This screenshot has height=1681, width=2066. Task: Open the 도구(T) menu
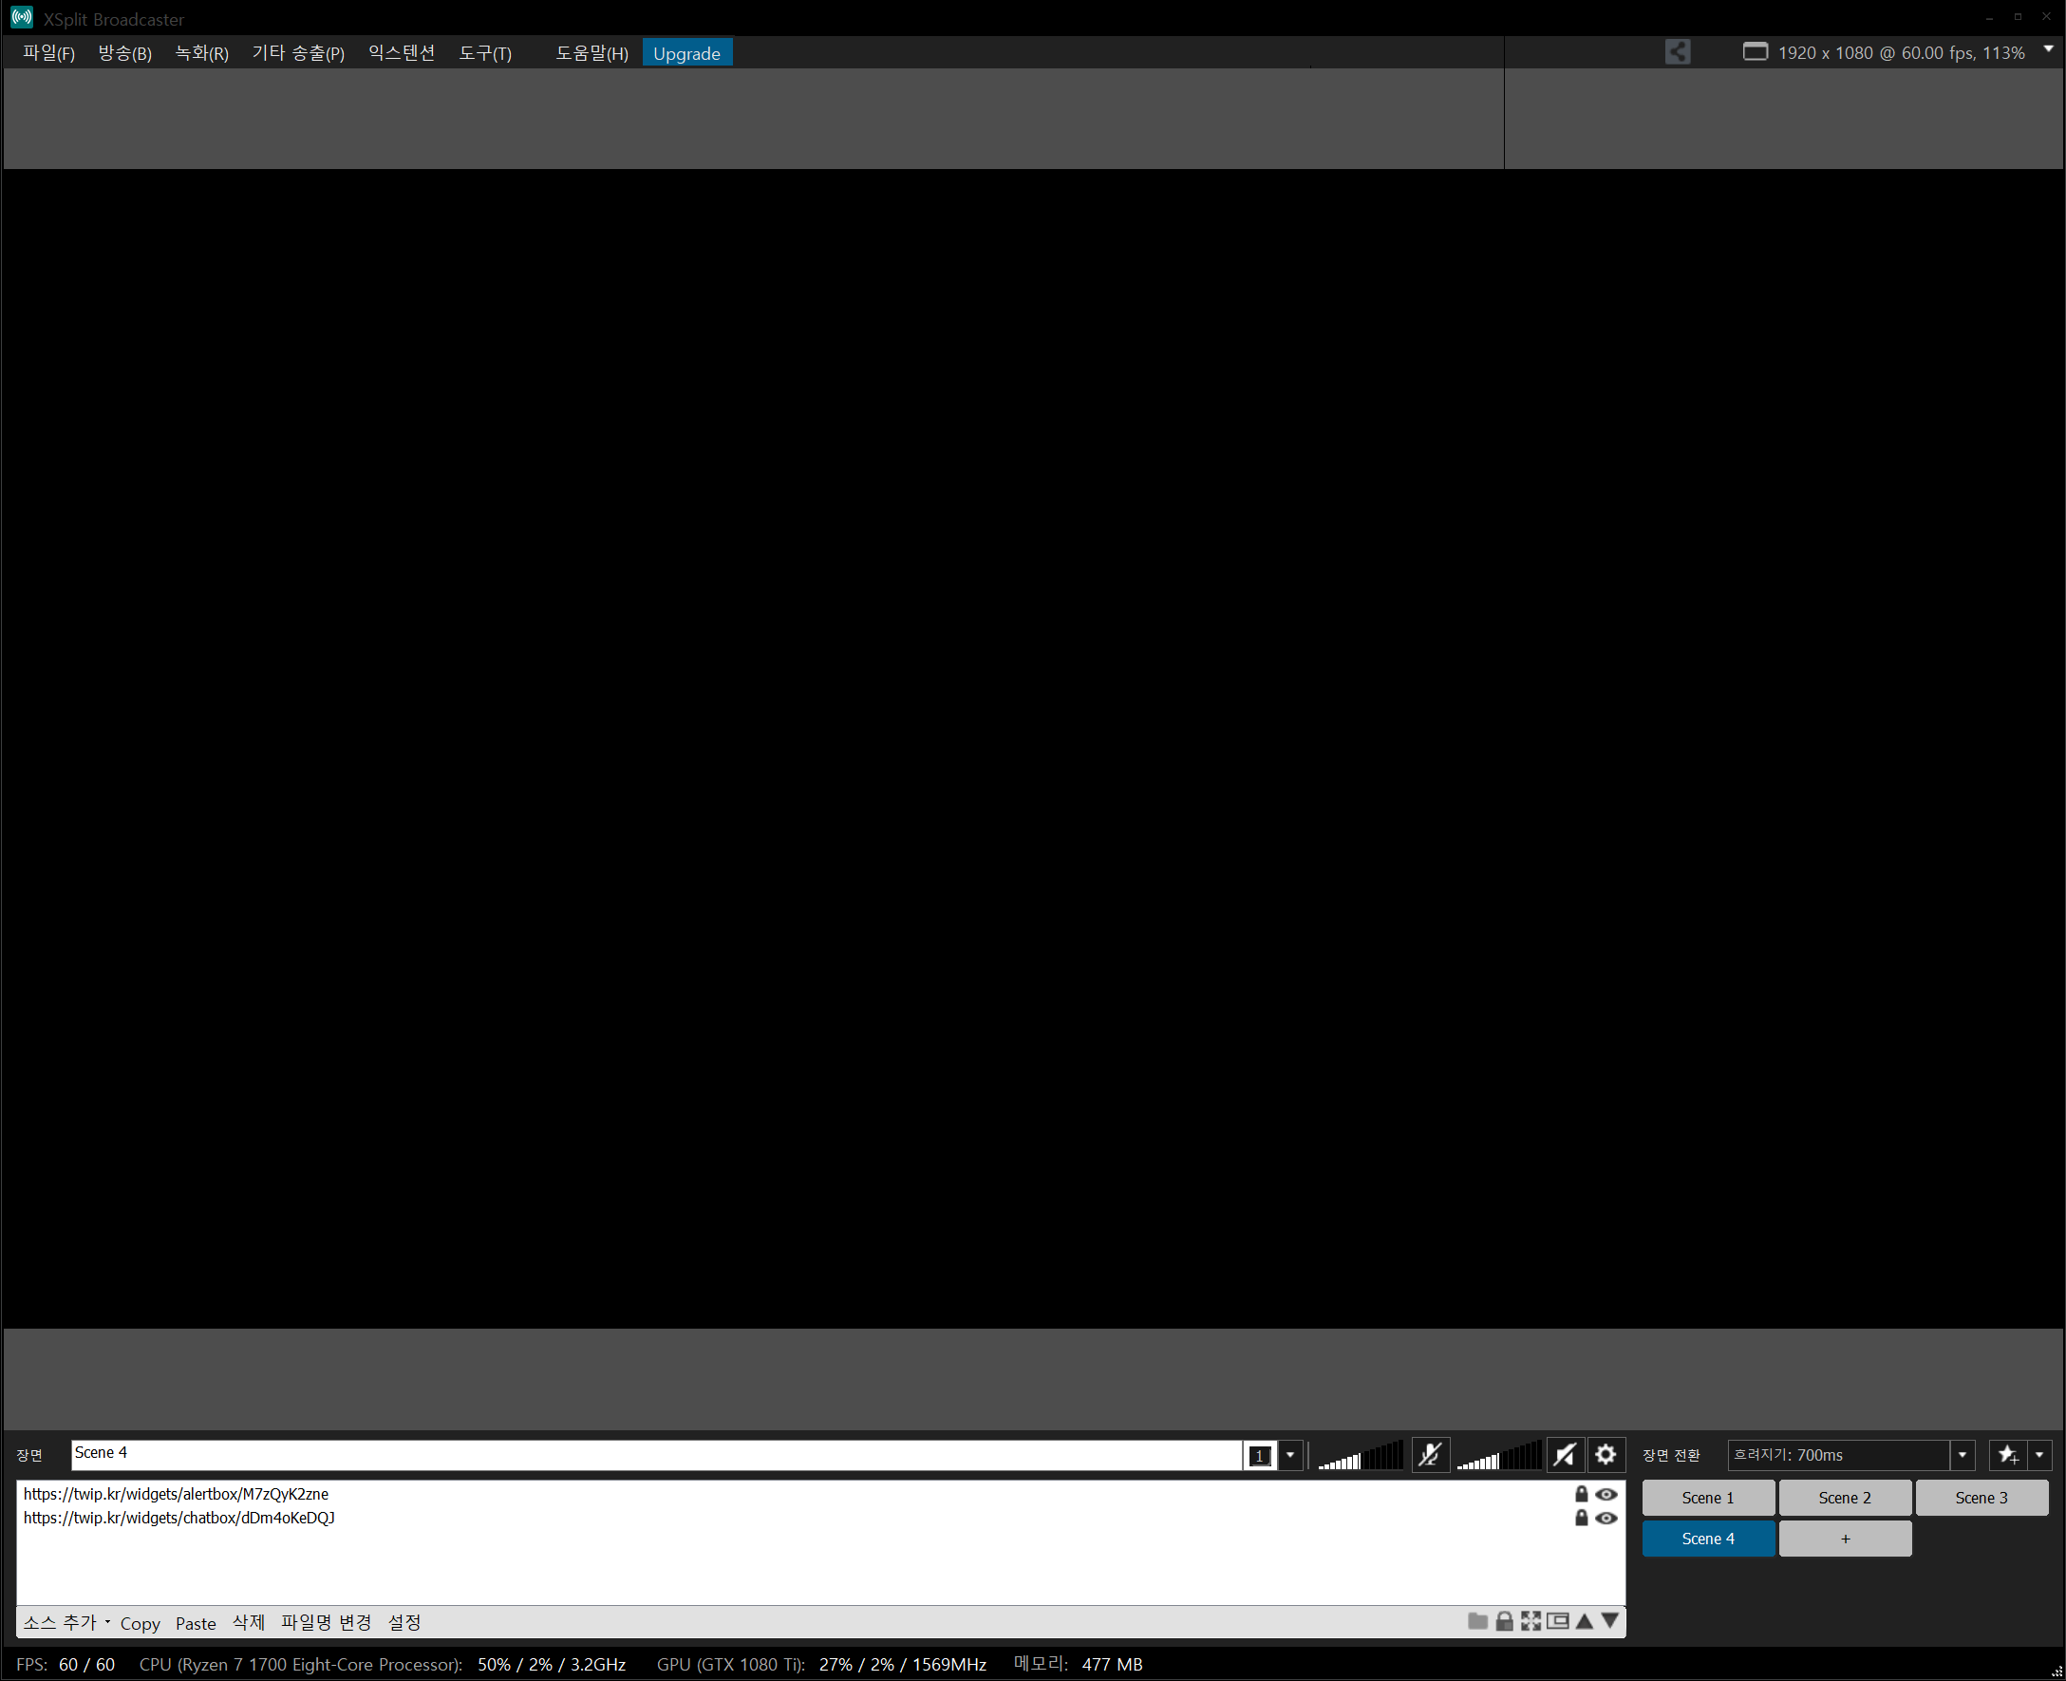(x=484, y=53)
